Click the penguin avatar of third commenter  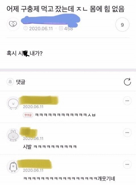(x=13, y=167)
